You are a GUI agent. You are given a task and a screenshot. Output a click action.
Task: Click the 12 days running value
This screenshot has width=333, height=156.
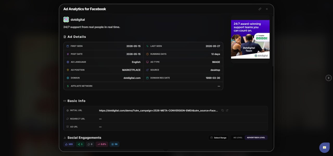pos(216,54)
